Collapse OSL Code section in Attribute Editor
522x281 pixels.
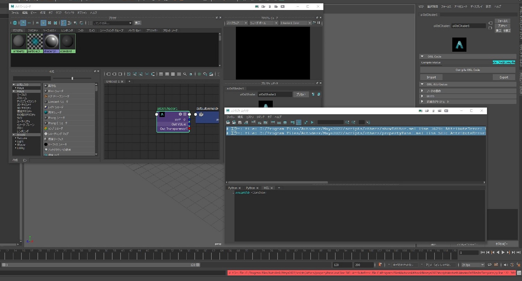[x=422, y=56]
